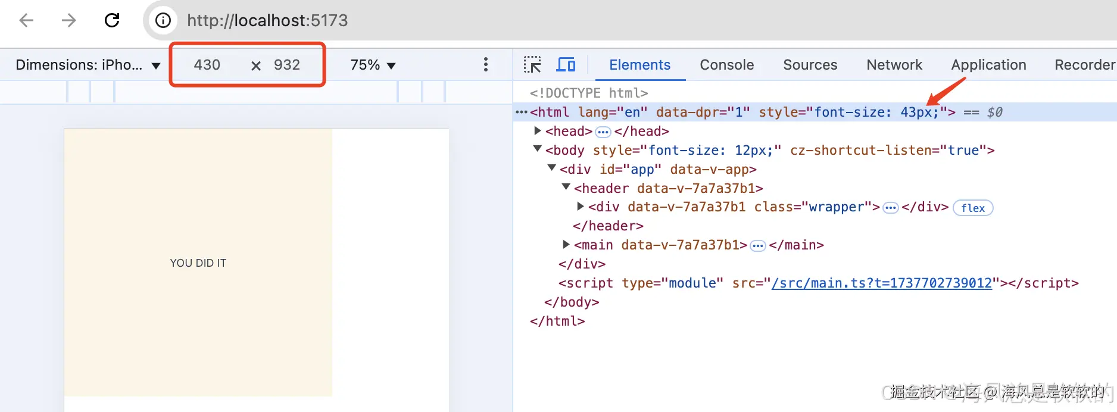Open the Dimensions device dropdown
Viewport: 1117px width, 412px height.
pyautogui.click(x=88, y=65)
